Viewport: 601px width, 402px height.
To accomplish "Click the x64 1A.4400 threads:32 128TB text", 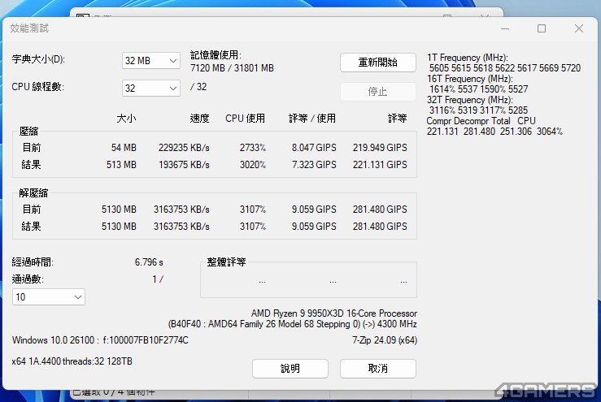I will pyautogui.click(x=72, y=361).
